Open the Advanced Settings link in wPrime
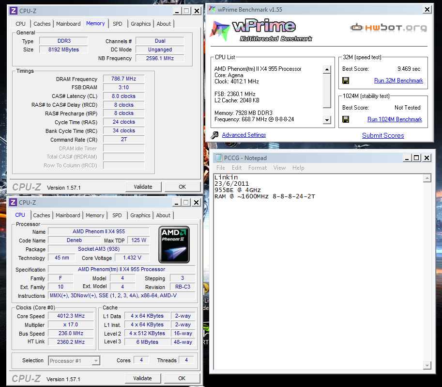 (x=244, y=135)
